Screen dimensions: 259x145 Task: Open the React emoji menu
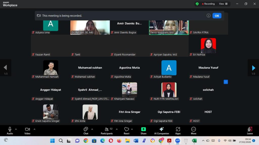(126, 130)
